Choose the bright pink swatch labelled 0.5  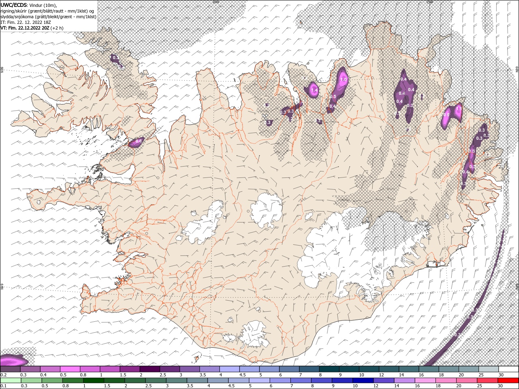[70, 369]
